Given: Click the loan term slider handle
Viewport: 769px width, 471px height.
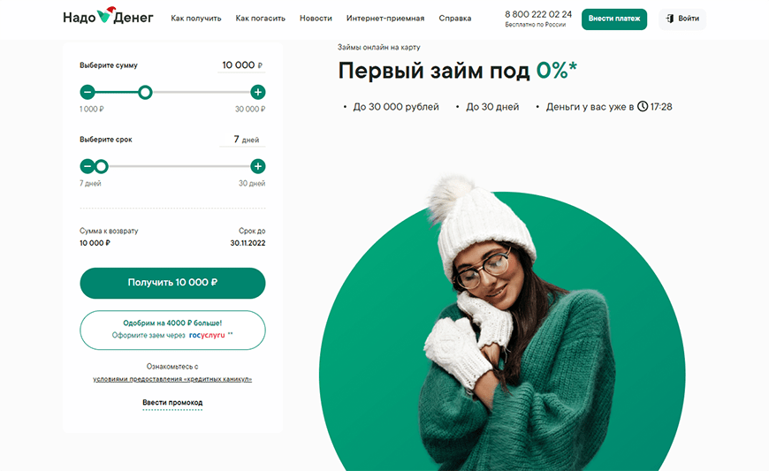Looking at the screenshot, I should tap(102, 167).
